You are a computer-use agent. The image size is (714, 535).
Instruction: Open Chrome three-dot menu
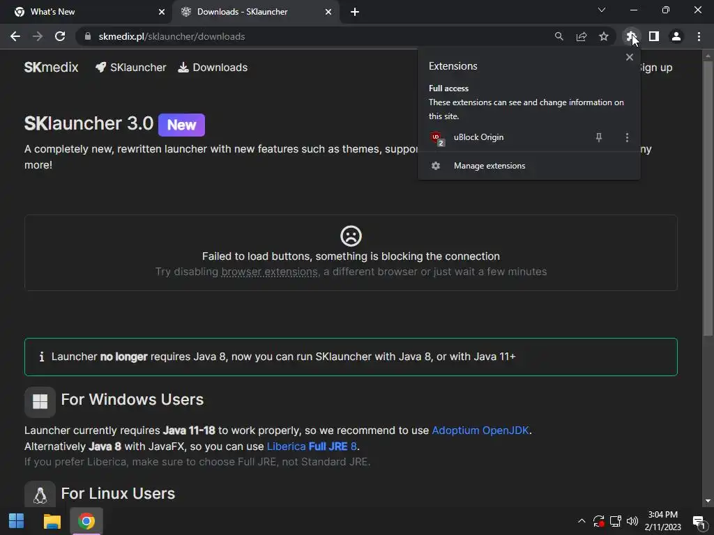point(699,36)
